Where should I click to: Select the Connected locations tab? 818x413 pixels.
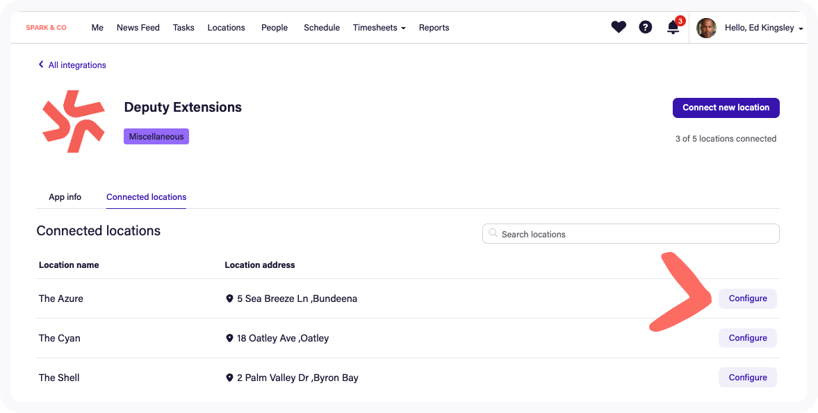click(x=147, y=197)
